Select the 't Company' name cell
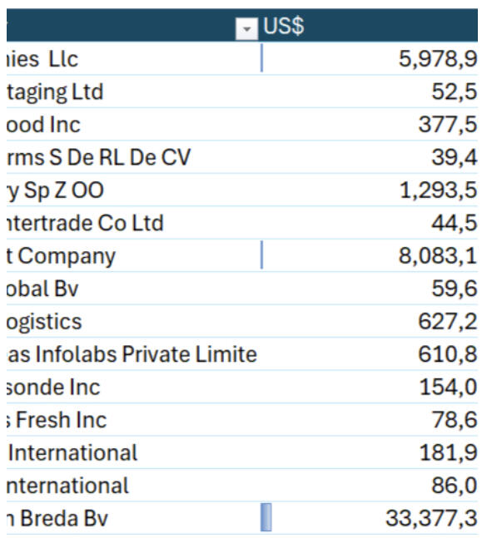Viewport: 482px width, 538px height. 133,255
